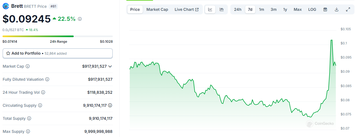Screen dimensions: 355x137
Task: Select the 1y time range
Action: click(x=285, y=9)
